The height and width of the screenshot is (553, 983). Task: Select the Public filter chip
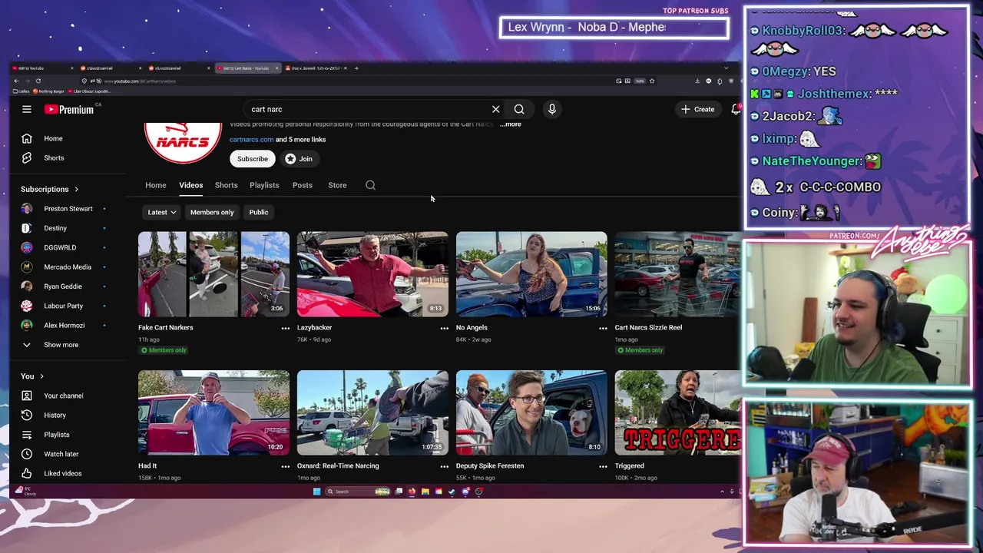click(259, 212)
